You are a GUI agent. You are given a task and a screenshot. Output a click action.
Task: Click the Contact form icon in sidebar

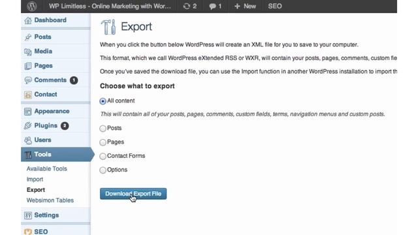[28, 95]
